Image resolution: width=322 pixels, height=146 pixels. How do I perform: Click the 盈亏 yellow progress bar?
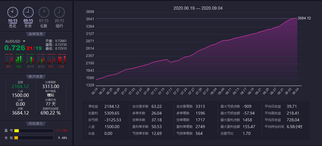(x=16, y=131)
